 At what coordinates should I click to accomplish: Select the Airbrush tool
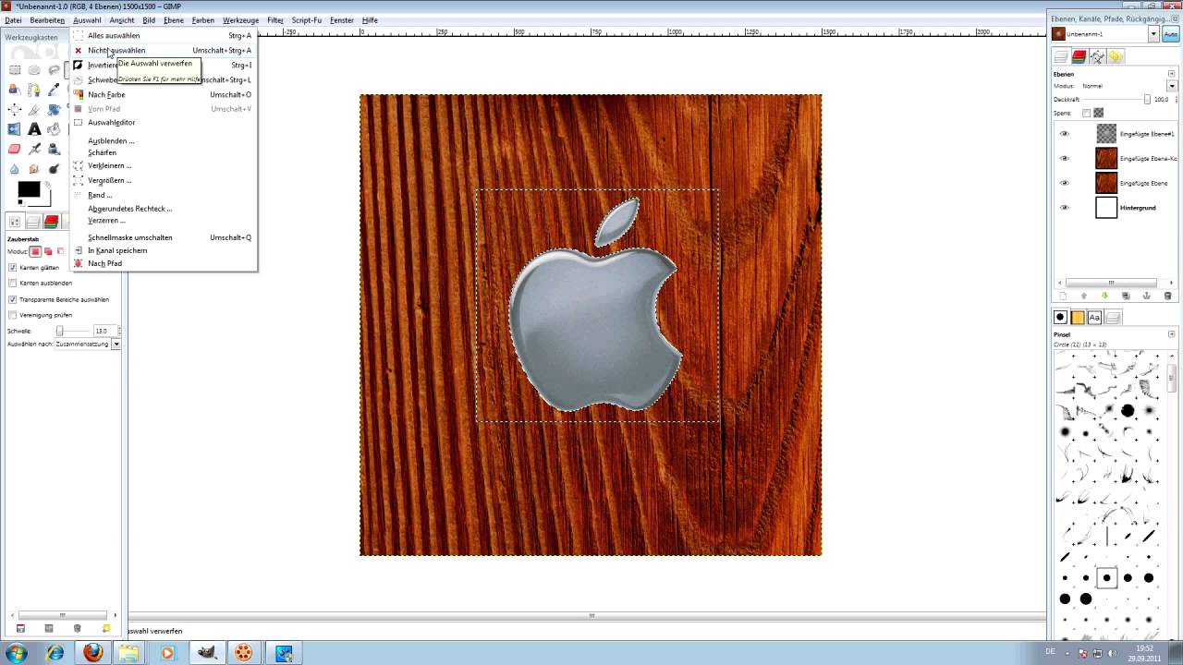tap(34, 148)
